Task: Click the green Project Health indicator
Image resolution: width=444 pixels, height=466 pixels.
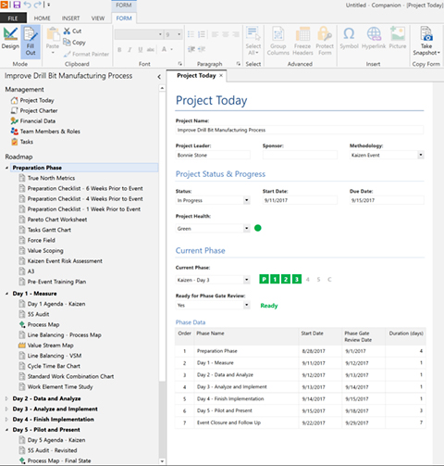Action: [x=258, y=228]
